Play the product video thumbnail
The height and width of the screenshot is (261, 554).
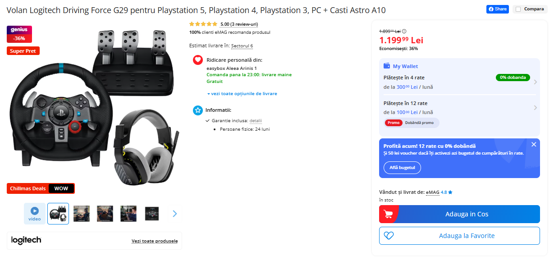point(35,213)
